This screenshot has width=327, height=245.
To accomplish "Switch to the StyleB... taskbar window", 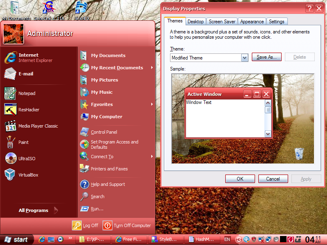I will (x=166, y=240).
